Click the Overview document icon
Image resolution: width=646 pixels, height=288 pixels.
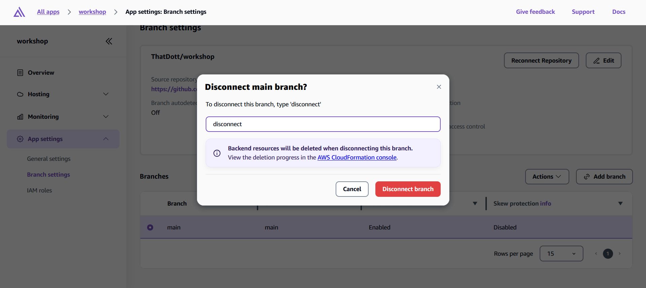[x=20, y=73]
